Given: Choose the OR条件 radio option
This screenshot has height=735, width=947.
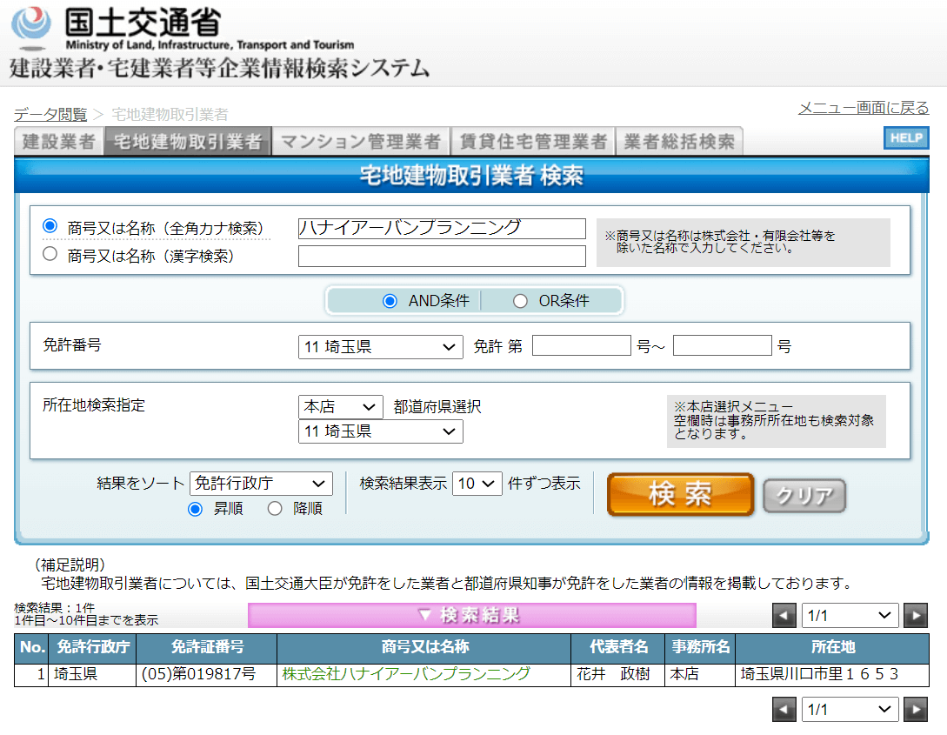Looking at the screenshot, I should click(x=520, y=301).
